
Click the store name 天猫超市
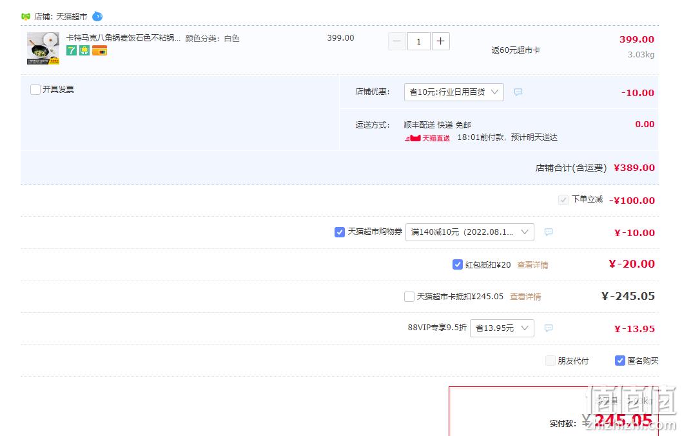point(72,17)
